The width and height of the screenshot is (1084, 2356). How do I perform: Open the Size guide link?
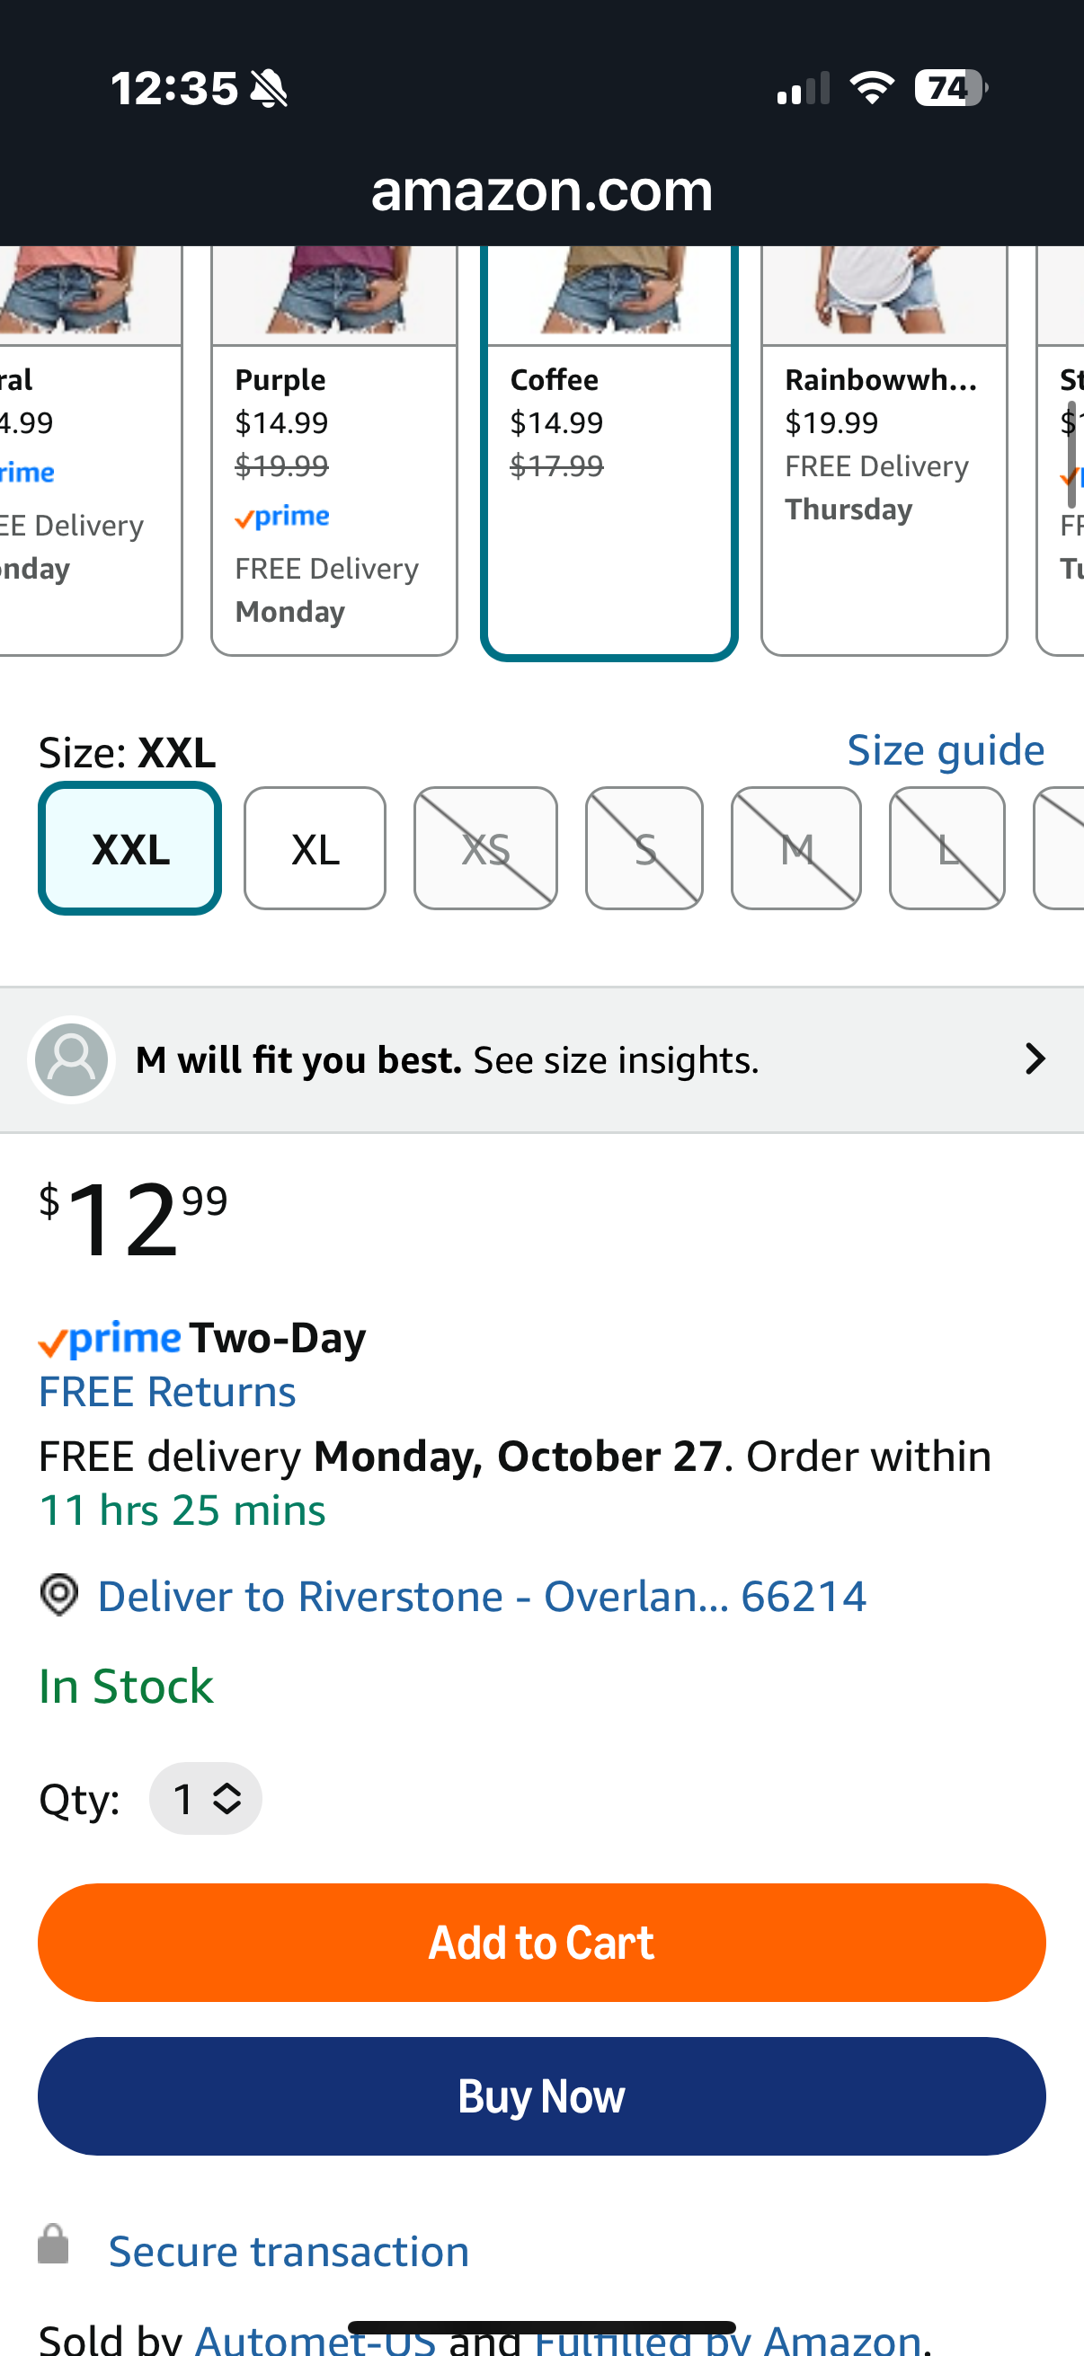pos(945,750)
